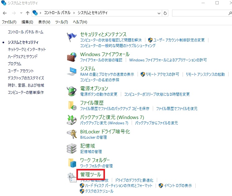The height and width of the screenshot is (196, 232).
Task: Open Windows ファイアウォールによるアプリケーションの許可
Action: 168,60
